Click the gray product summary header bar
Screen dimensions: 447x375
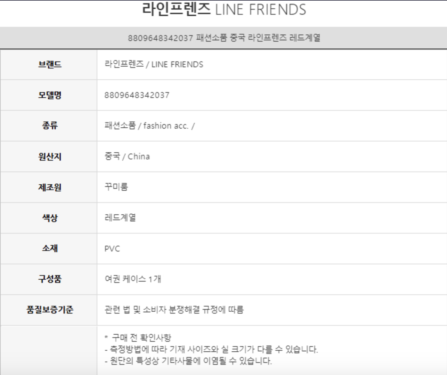224,38
